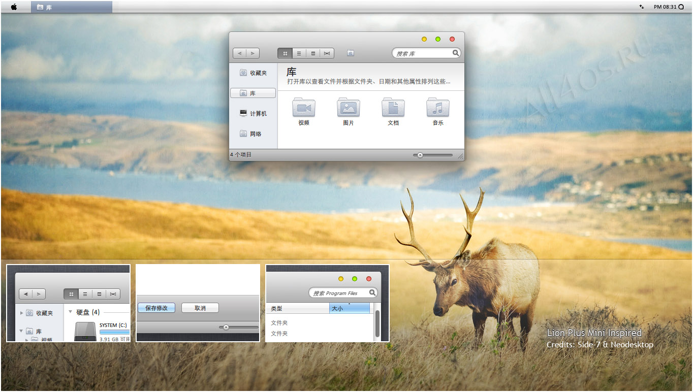Focus the 搜索 库 search field
The height and width of the screenshot is (392, 693).
426,53
